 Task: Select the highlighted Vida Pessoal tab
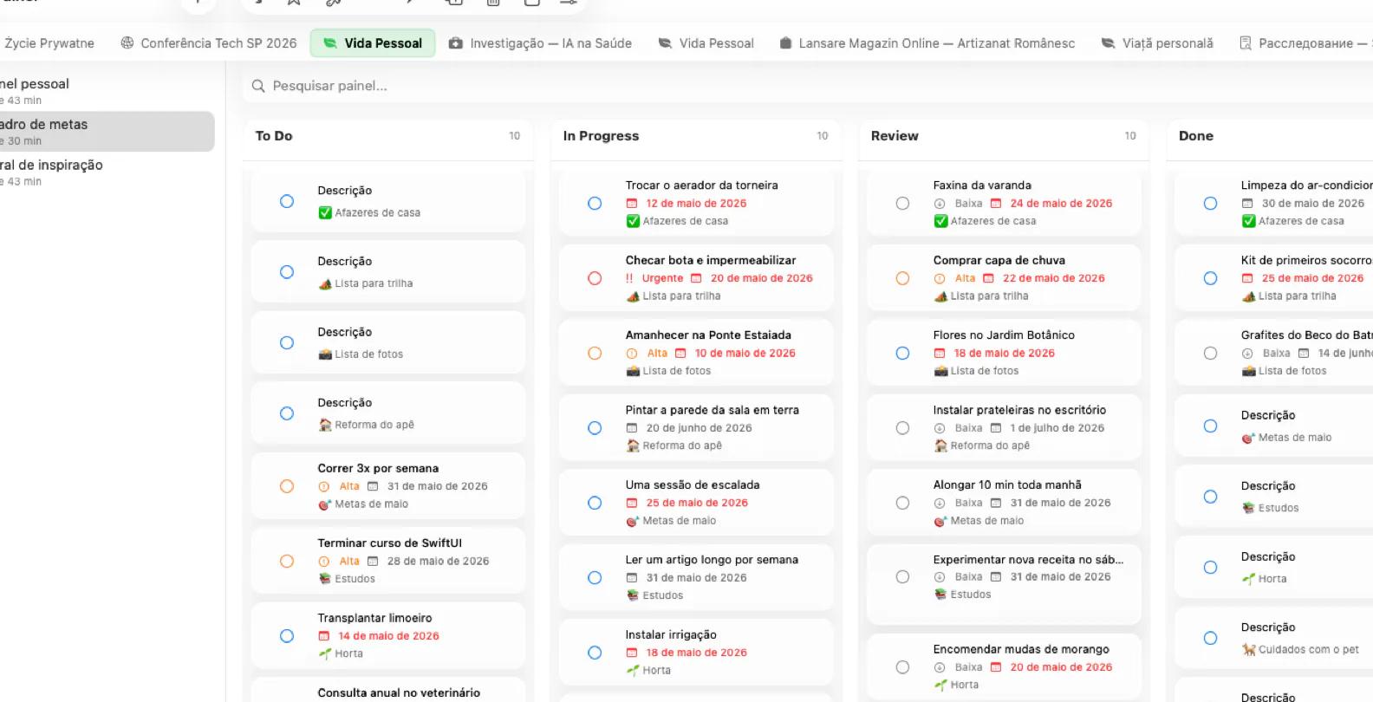373,43
